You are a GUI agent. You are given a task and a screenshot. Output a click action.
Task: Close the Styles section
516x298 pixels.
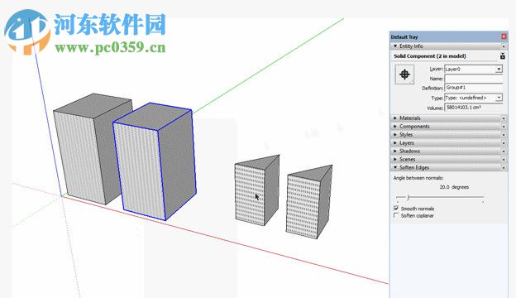click(504, 135)
